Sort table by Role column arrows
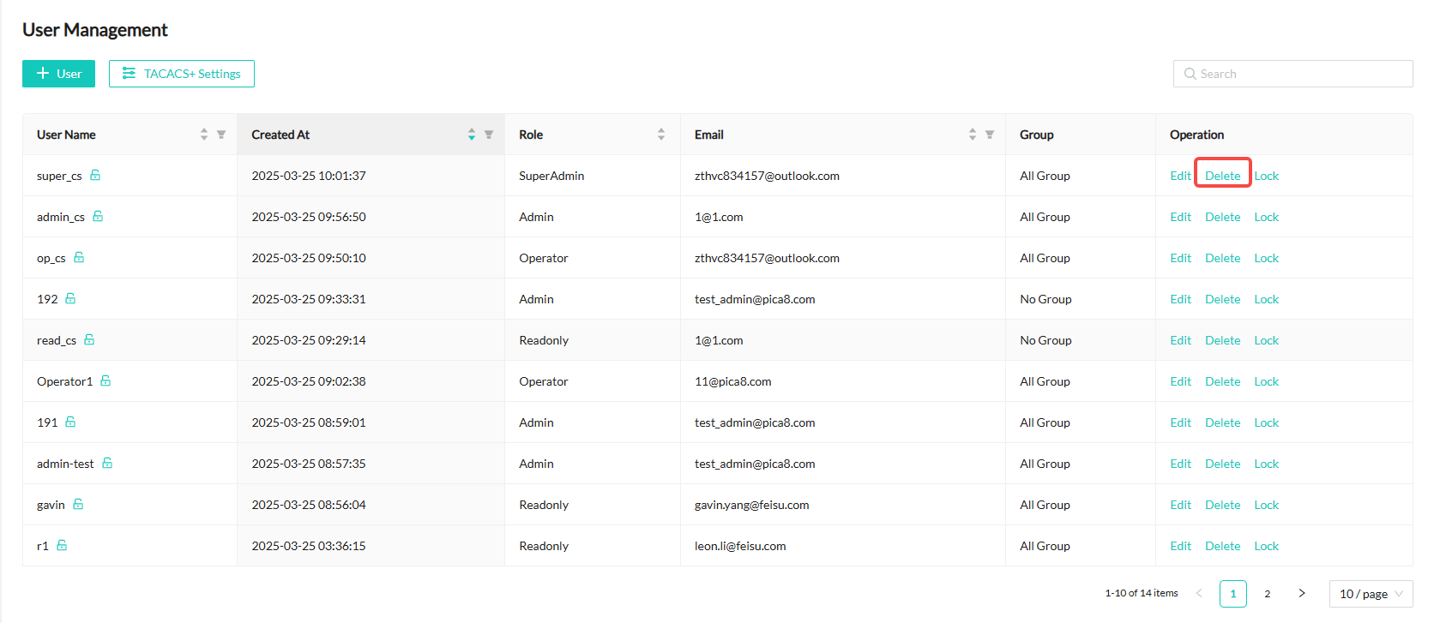Screen dimensions: 1434x623 click(661, 135)
